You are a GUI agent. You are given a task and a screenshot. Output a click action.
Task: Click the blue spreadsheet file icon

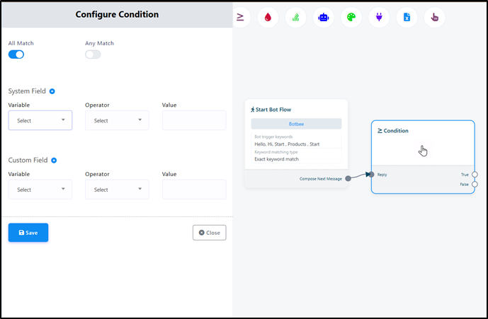pyautogui.click(x=407, y=17)
